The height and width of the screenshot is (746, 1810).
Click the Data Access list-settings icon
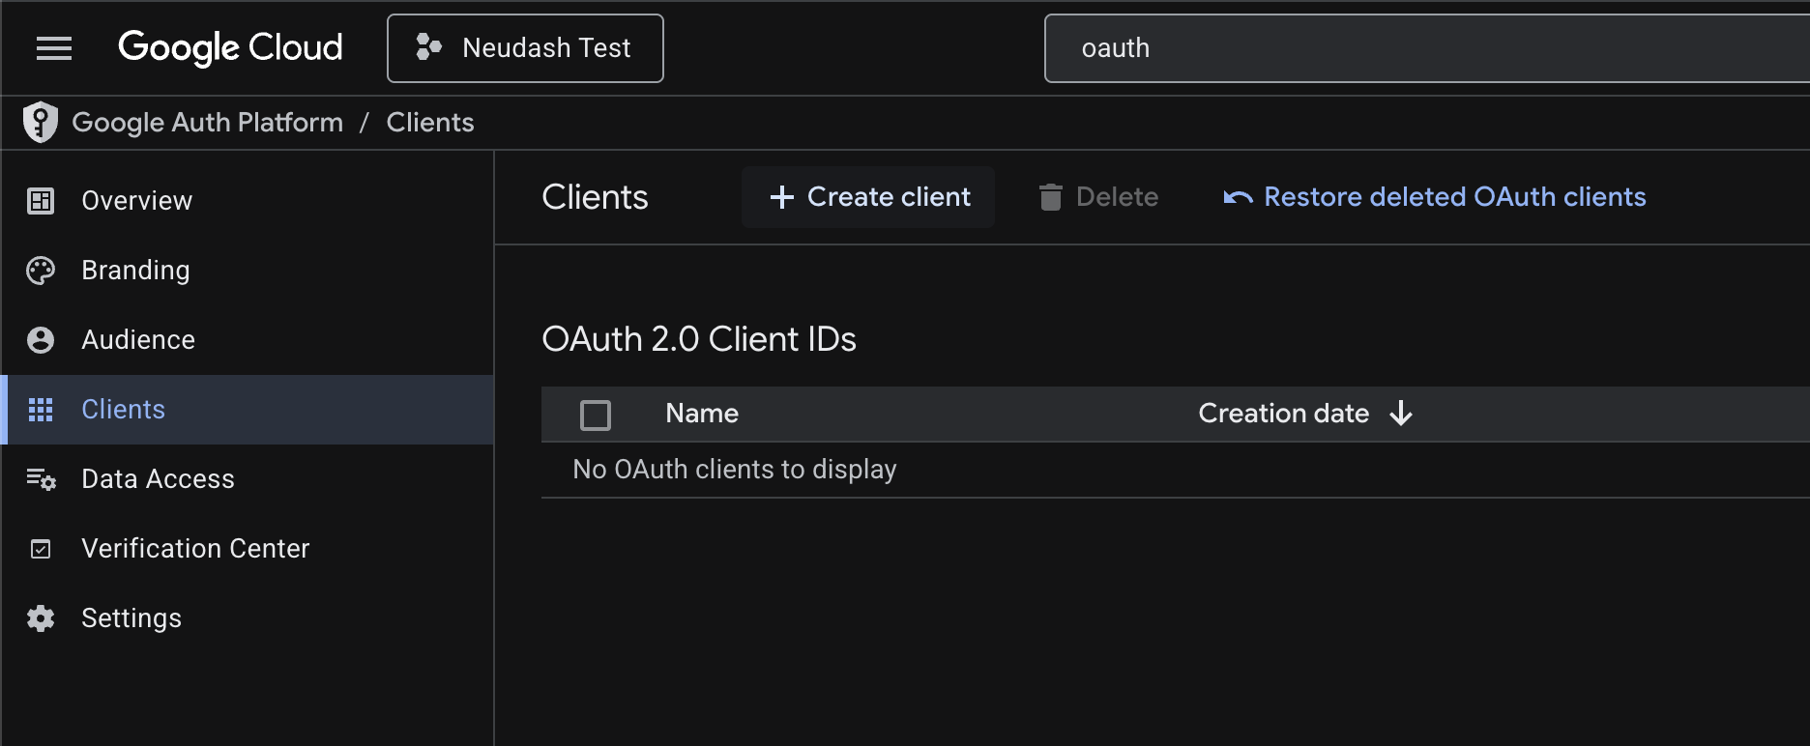[41, 479]
